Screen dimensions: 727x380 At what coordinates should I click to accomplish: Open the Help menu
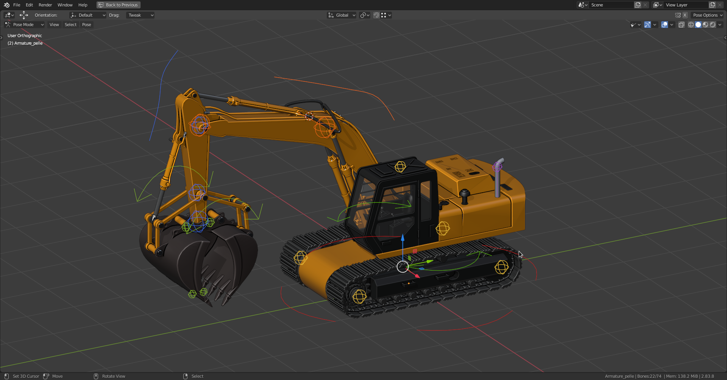[x=83, y=5]
